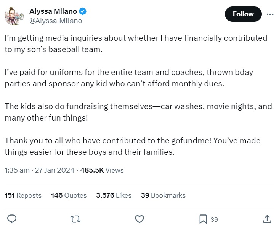Click the paragraph about kids' fundraising

tap(138, 112)
